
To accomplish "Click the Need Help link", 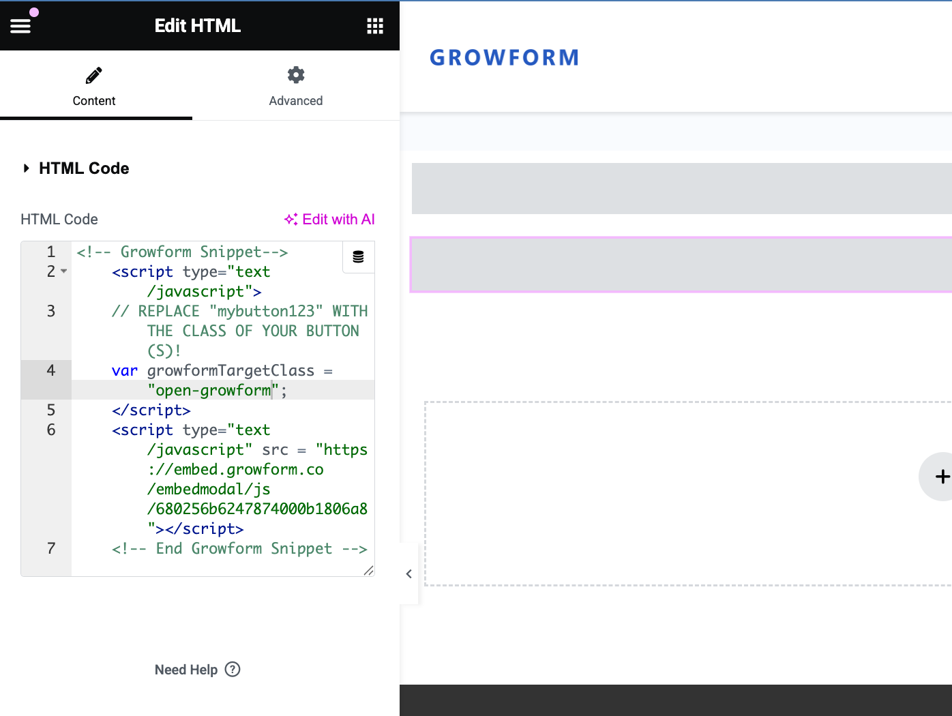I will pyautogui.click(x=197, y=670).
